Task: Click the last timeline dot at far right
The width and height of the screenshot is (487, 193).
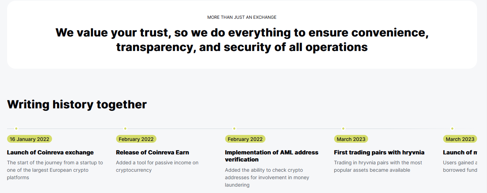Action: [452, 129]
